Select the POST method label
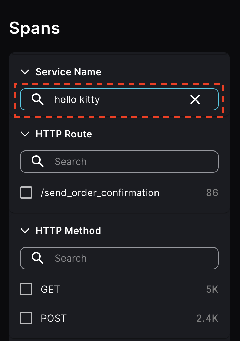Screen dimensions: 240x341 point(53,318)
